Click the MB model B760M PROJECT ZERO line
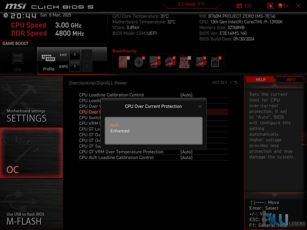Image resolution: width=307 pixels, height=230 pixels. (237, 16)
